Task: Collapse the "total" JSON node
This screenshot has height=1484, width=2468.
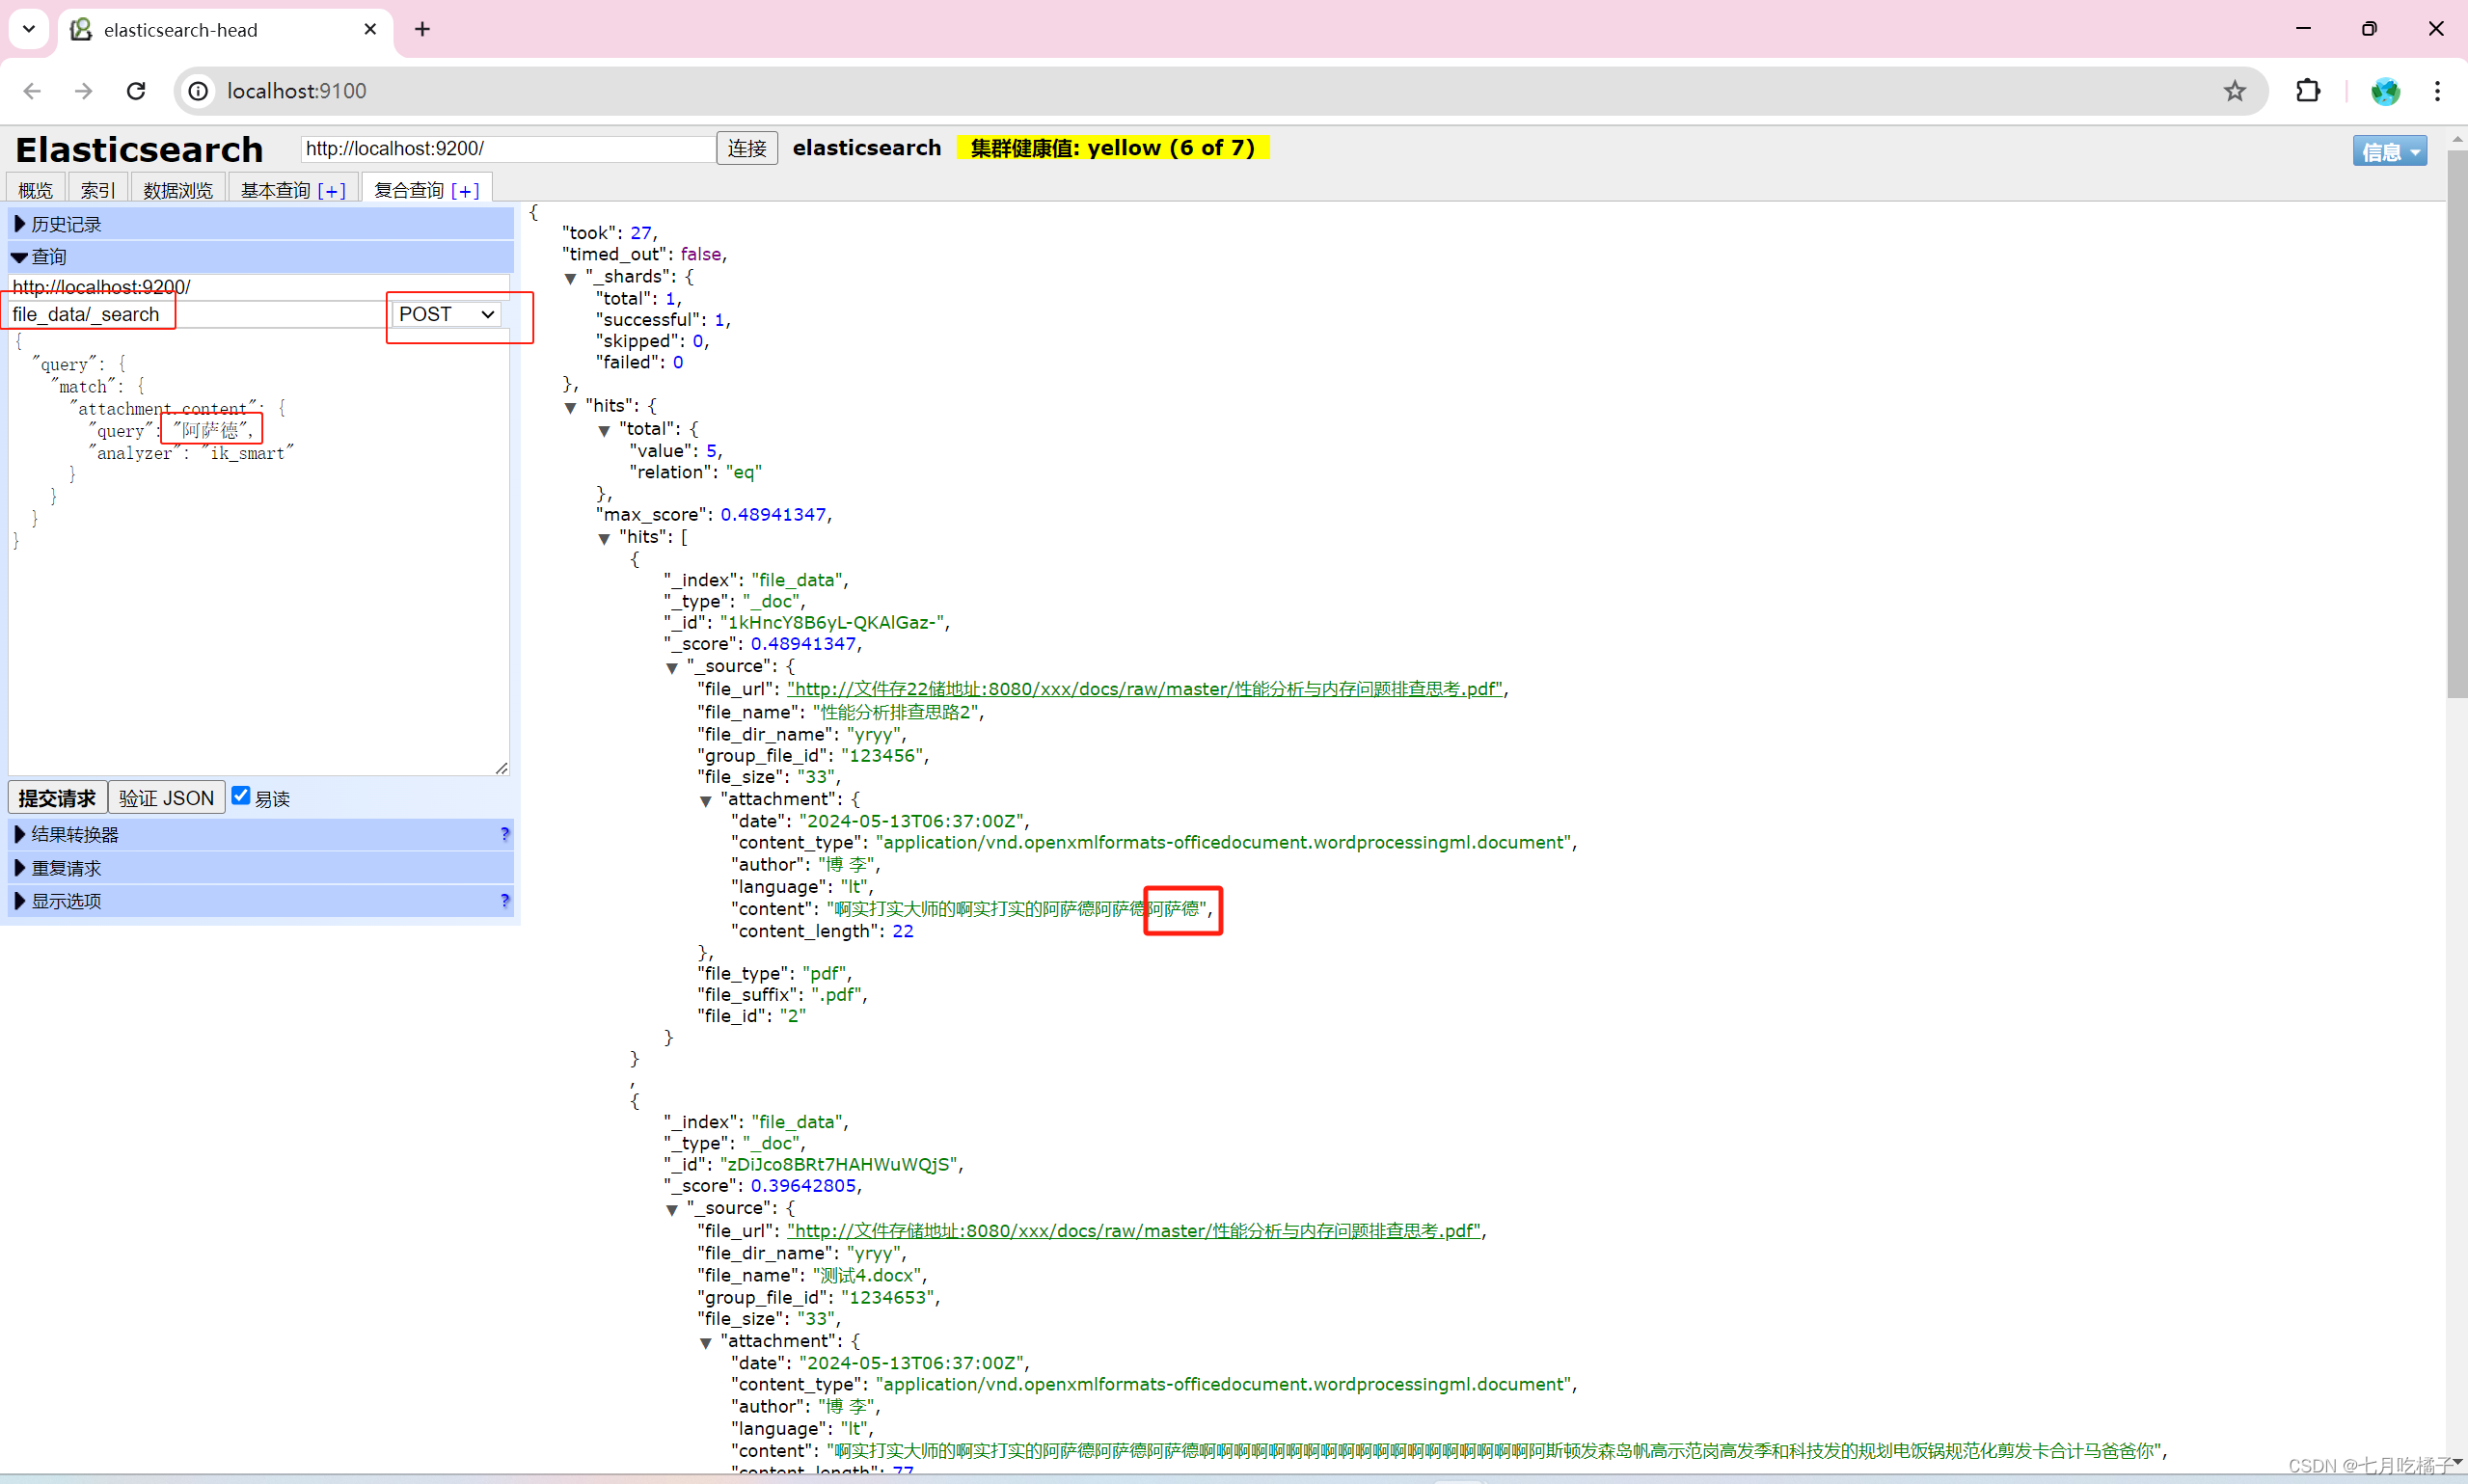Action: click(604, 430)
